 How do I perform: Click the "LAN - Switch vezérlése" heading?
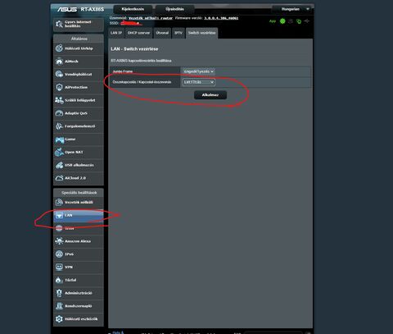click(x=134, y=49)
